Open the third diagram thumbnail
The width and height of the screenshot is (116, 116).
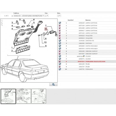click(39, 96)
